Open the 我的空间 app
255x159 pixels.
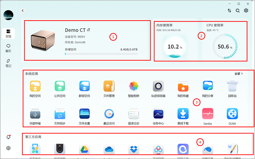coord(35,86)
